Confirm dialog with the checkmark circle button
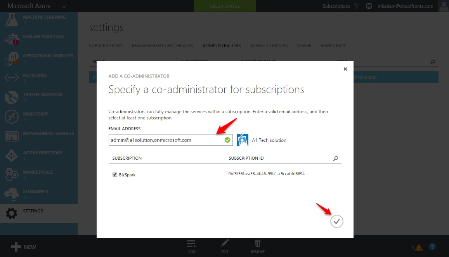 pos(337,222)
